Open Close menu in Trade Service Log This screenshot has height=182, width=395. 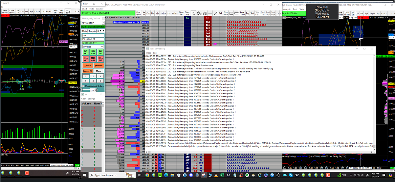[x=148, y=53]
